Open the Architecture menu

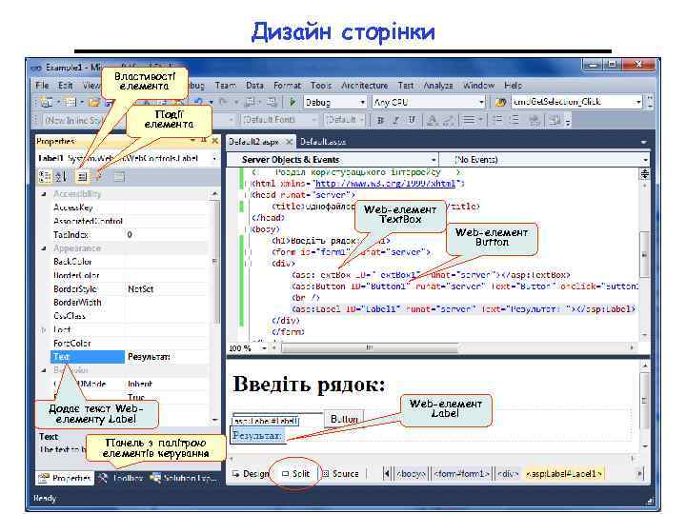364,86
